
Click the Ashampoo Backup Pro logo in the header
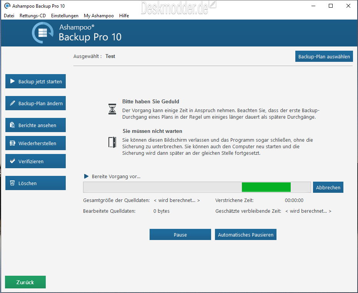coord(43,33)
